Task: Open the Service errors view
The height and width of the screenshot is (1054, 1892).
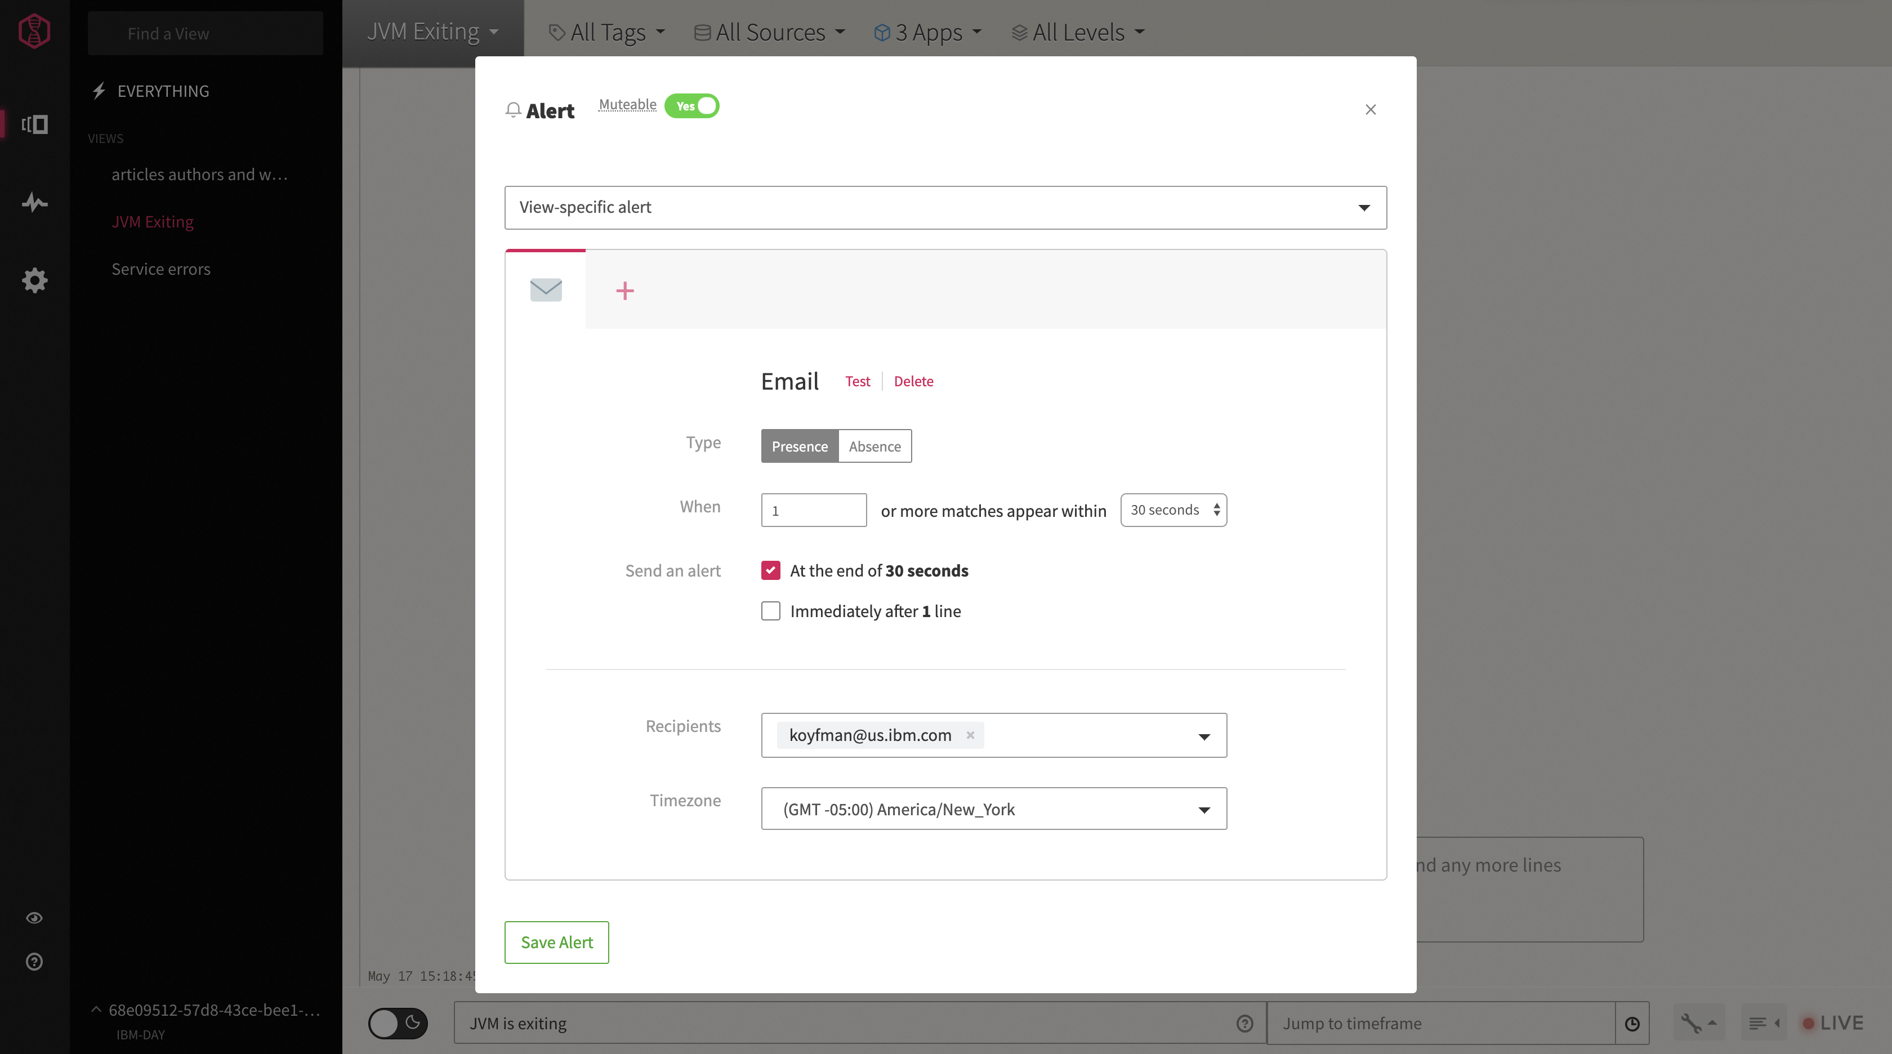Action: coord(161,269)
